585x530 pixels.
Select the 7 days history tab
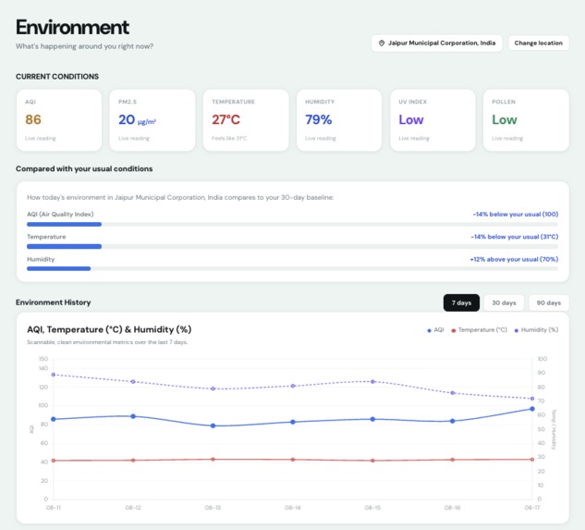point(461,302)
